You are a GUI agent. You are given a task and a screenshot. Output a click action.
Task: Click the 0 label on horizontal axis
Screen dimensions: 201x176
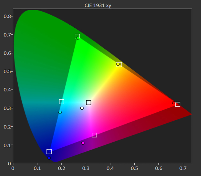click(13, 168)
